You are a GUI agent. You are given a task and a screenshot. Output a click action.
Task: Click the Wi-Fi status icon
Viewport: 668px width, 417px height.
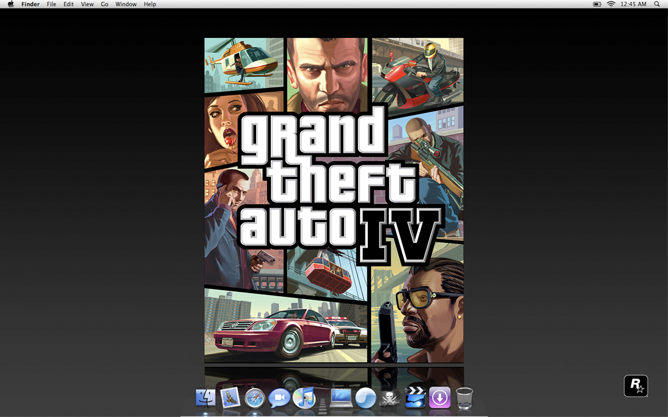[611, 4]
